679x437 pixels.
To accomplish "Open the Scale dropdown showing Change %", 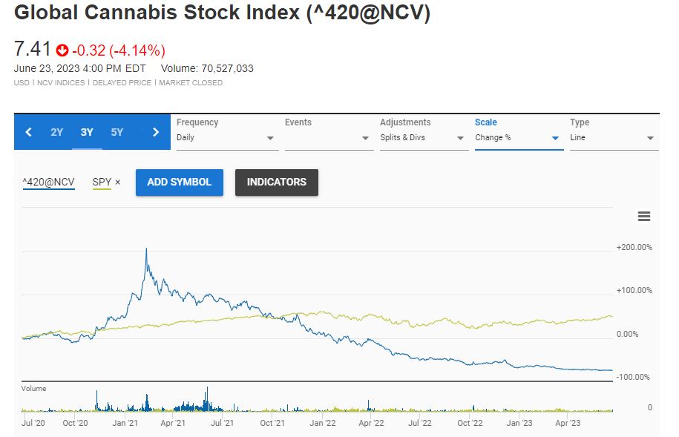I will tap(518, 138).
